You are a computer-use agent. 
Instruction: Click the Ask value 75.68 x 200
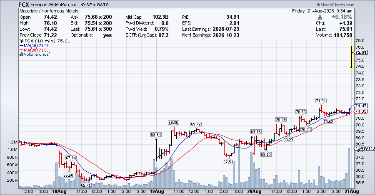pos(98,17)
